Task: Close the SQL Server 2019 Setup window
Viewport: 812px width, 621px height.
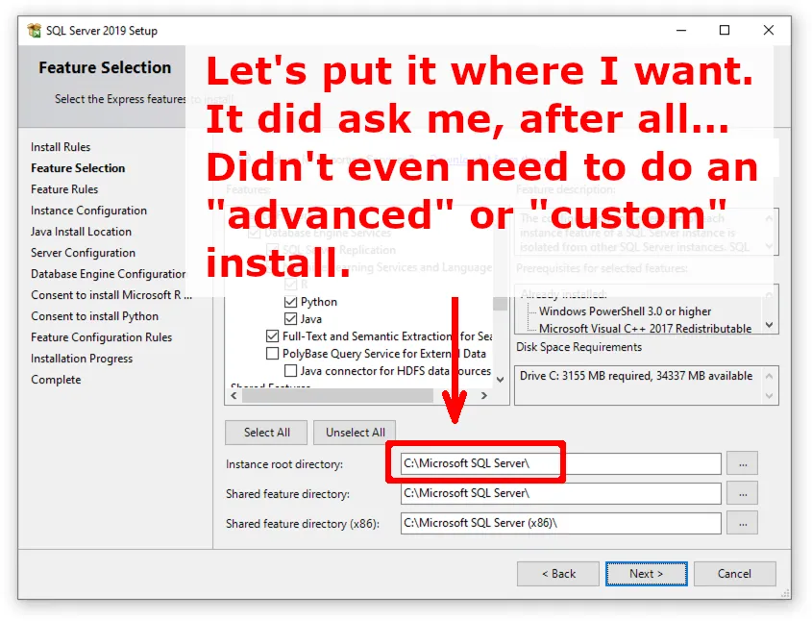Action: pyautogui.click(x=769, y=31)
